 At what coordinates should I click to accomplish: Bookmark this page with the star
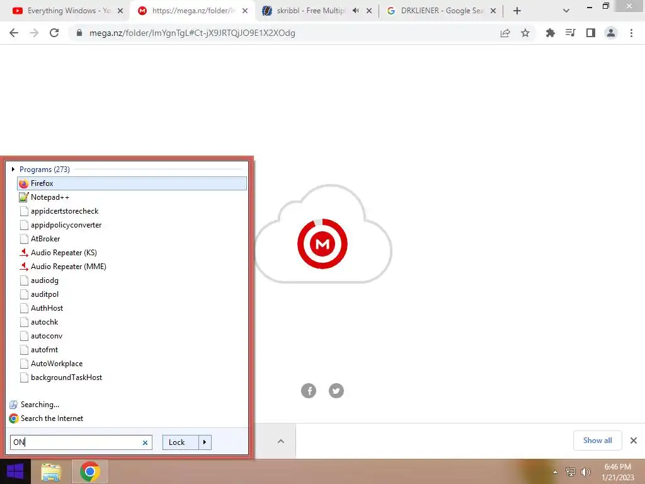coord(525,33)
